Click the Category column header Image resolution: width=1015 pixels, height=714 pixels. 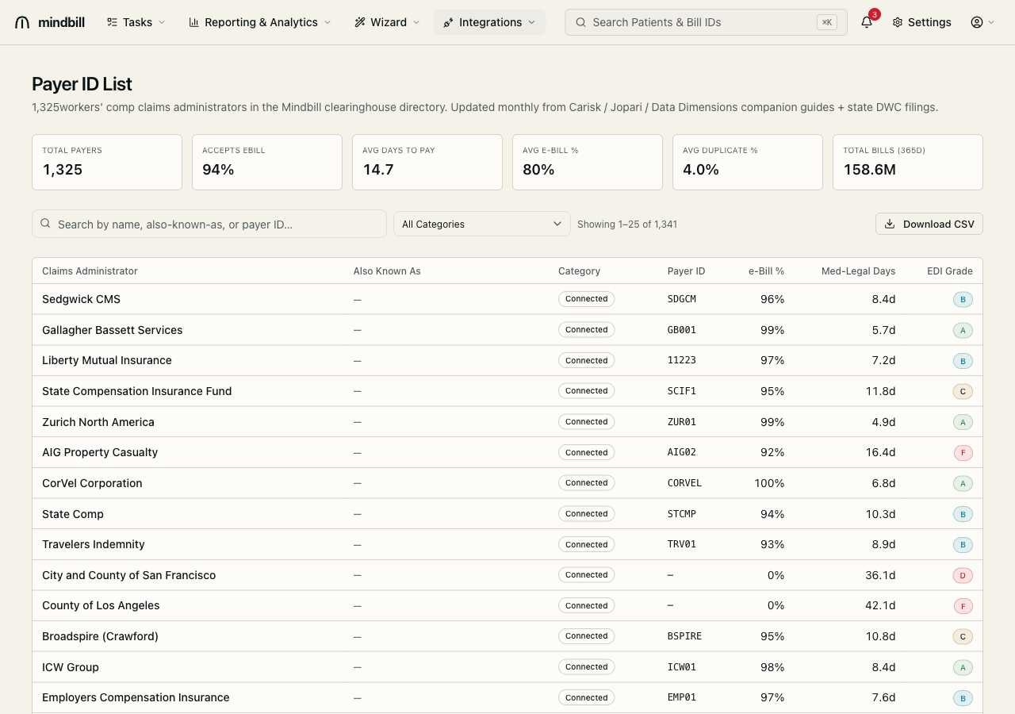tap(580, 271)
